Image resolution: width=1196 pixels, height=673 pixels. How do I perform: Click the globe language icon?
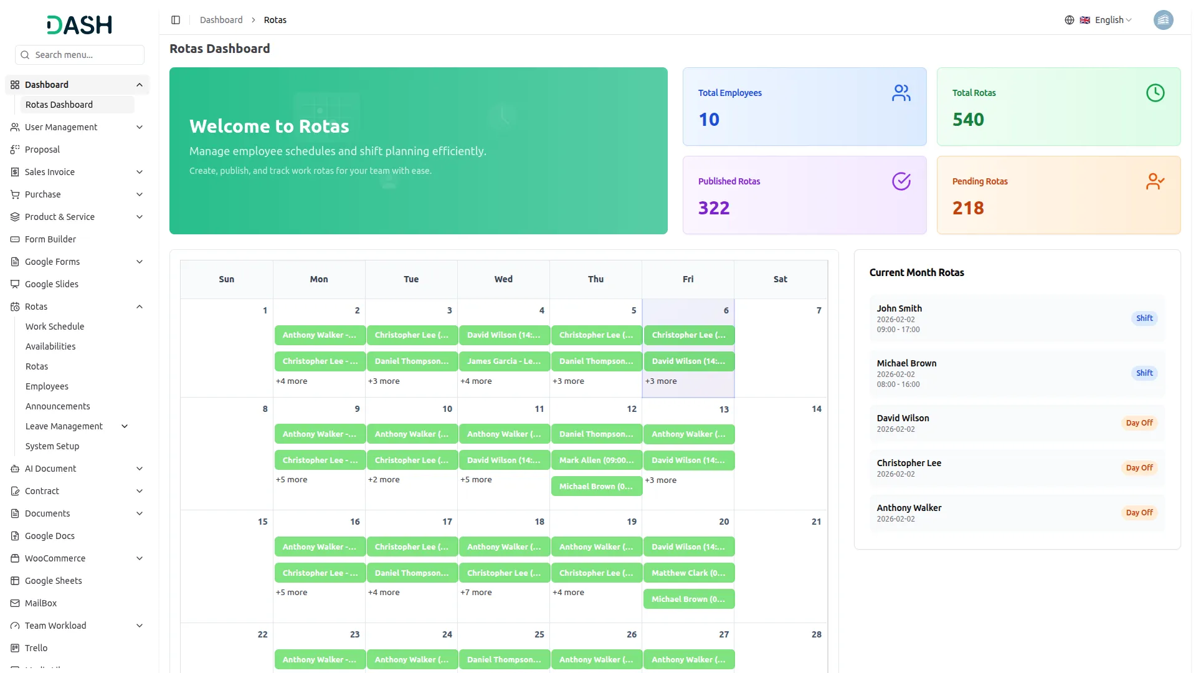click(x=1069, y=20)
